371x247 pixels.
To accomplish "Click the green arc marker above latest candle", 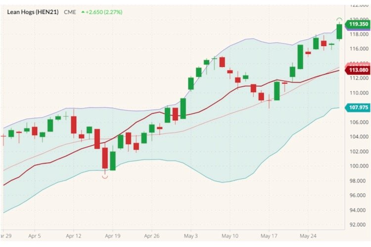I will click(x=340, y=19).
